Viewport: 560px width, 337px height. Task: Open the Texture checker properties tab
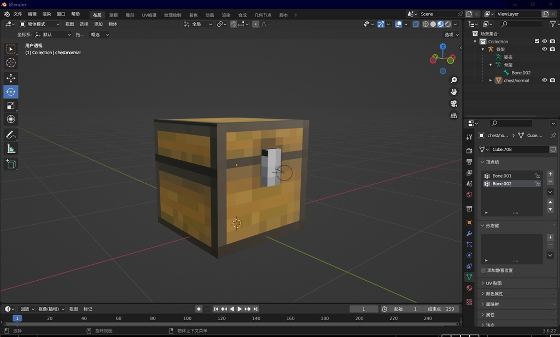point(469,302)
